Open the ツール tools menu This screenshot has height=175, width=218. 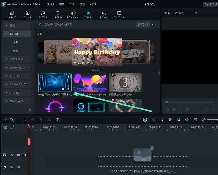point(72,4)
